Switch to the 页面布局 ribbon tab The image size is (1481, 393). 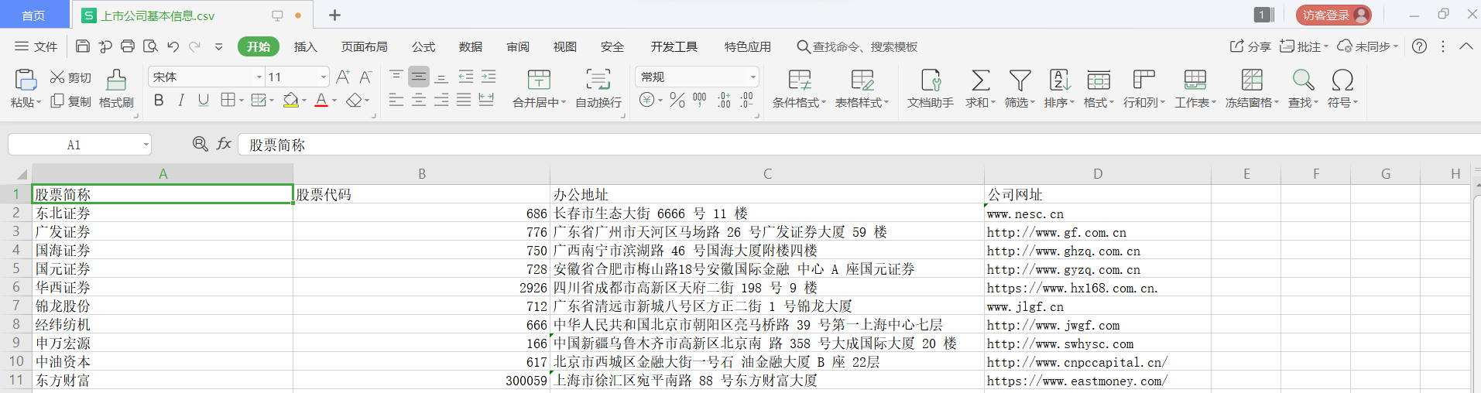click(x=365, y=46)
